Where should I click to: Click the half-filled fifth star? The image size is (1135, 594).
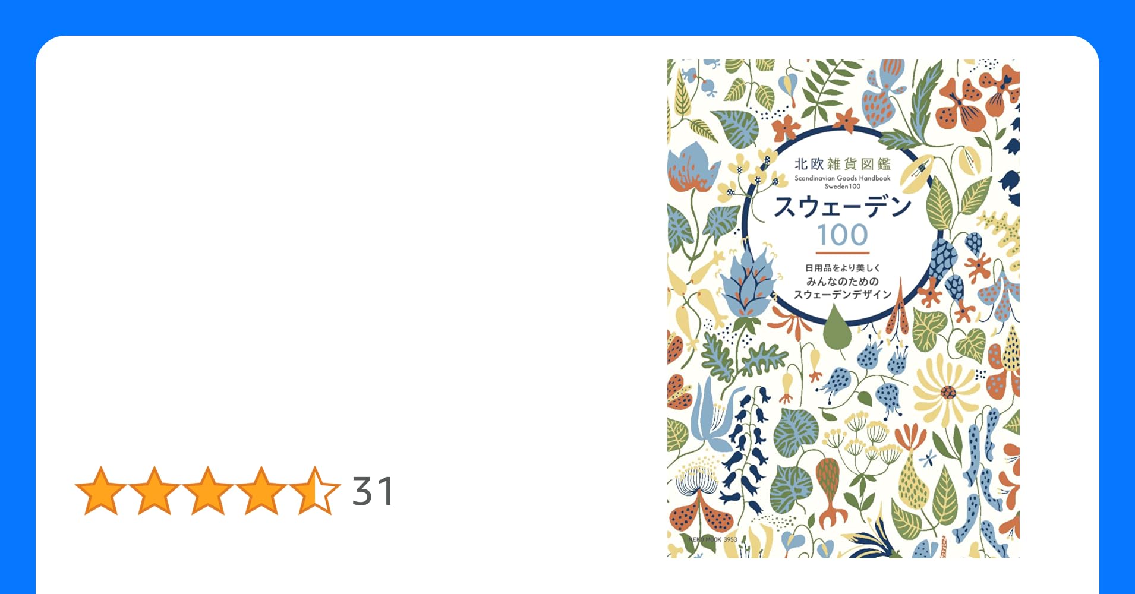(315, 490)
